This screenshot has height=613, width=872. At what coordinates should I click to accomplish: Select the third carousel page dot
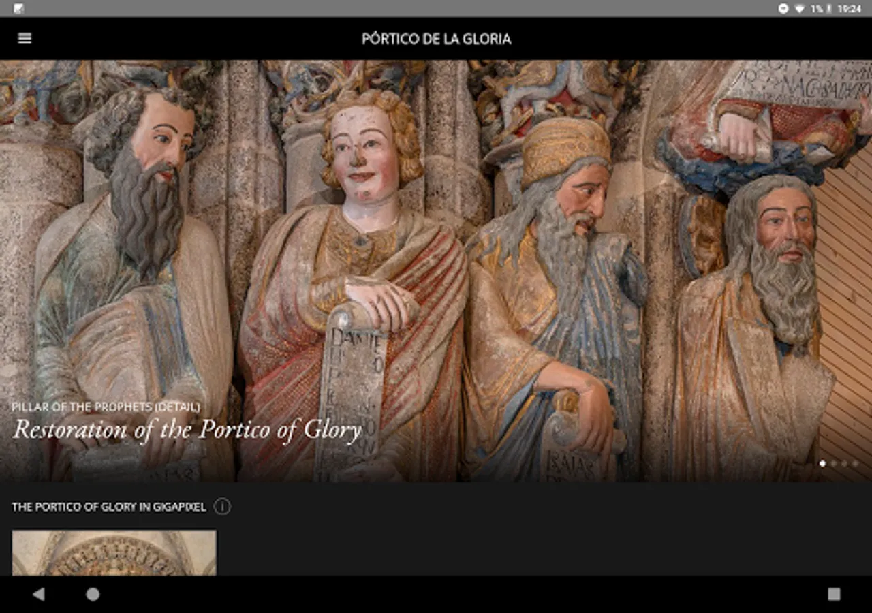pos(844,463)
